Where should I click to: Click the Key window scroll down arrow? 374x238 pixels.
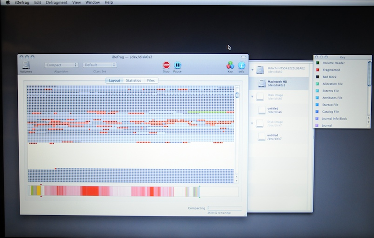[x=369, y=122]
